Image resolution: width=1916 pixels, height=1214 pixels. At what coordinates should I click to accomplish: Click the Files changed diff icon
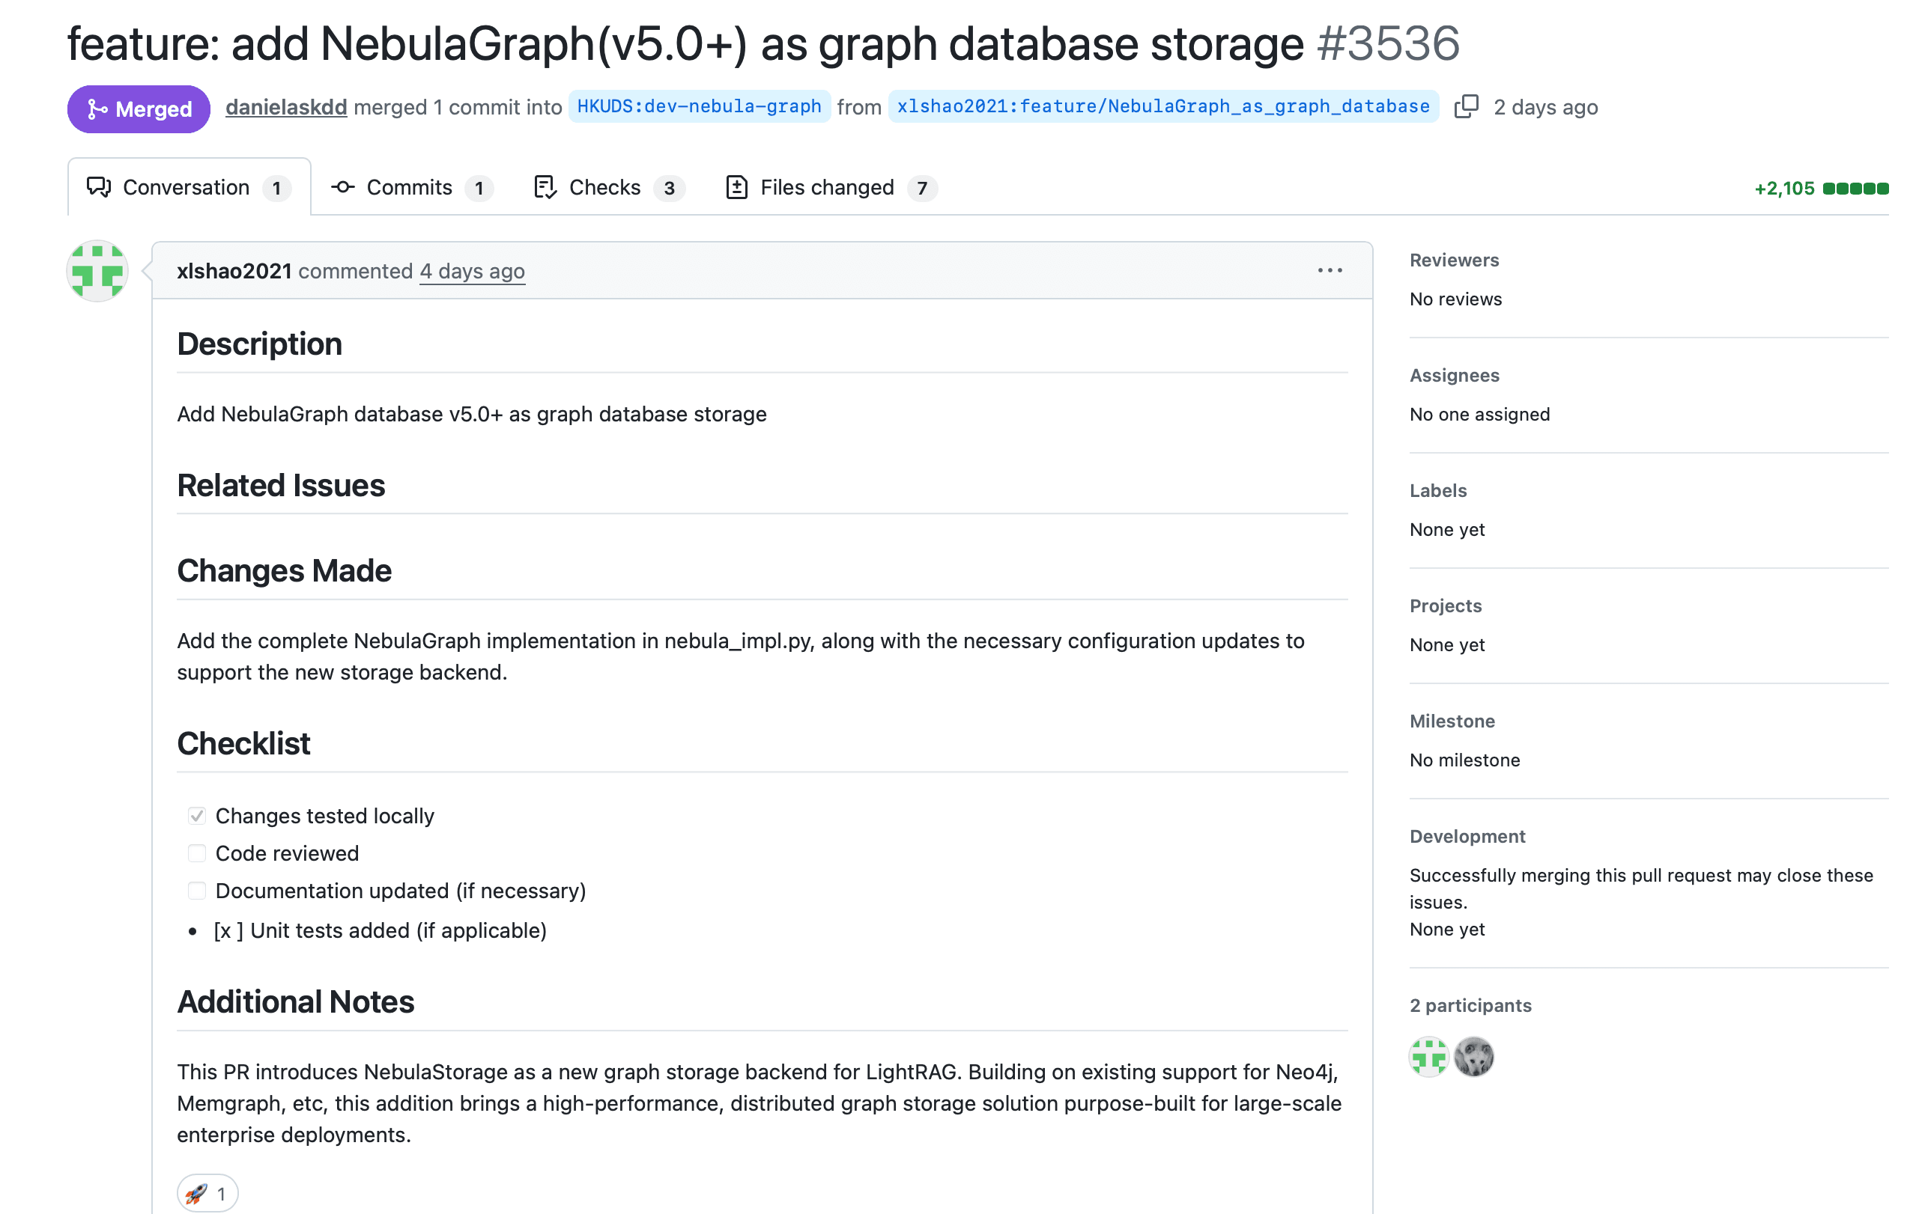click(737, 187)
